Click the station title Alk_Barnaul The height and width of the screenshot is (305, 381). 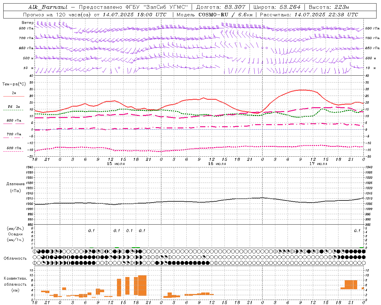(x=48, y=7)
